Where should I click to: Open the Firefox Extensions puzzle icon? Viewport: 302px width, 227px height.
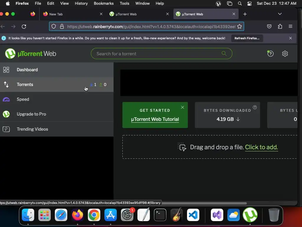click(280, 26)
